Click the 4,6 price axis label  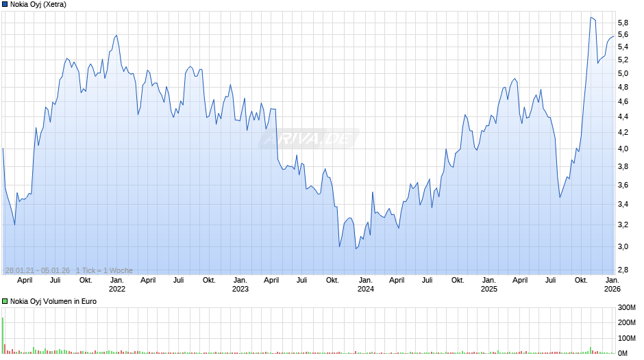click(x=623, y=101)
